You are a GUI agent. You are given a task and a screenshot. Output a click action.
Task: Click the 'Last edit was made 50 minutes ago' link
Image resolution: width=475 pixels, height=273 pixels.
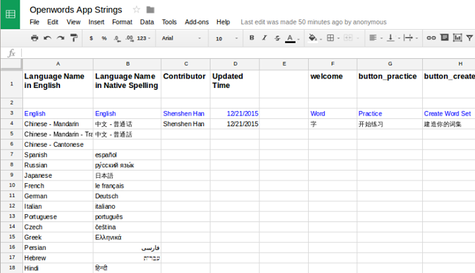(313, 22)
